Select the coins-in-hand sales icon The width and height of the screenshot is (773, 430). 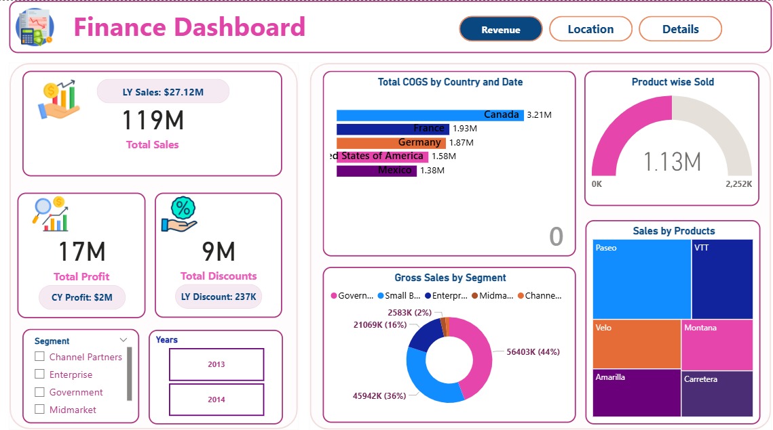point(60,97)
